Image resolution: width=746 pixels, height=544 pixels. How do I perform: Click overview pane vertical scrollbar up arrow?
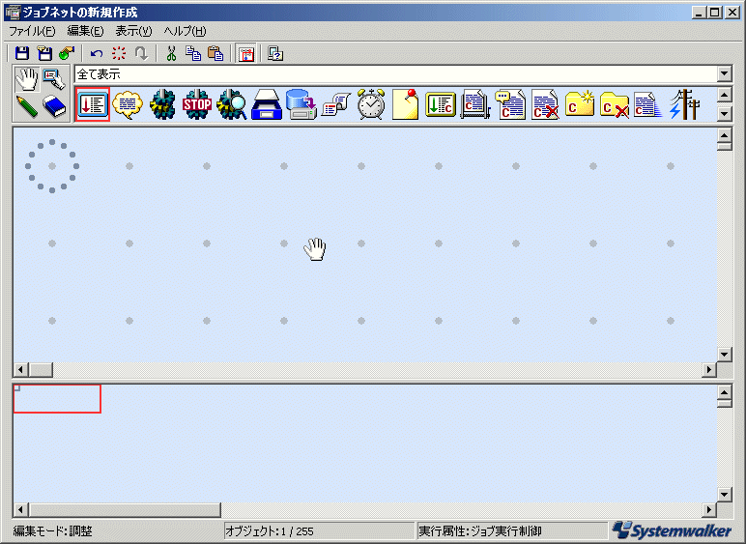coord(724,392)
